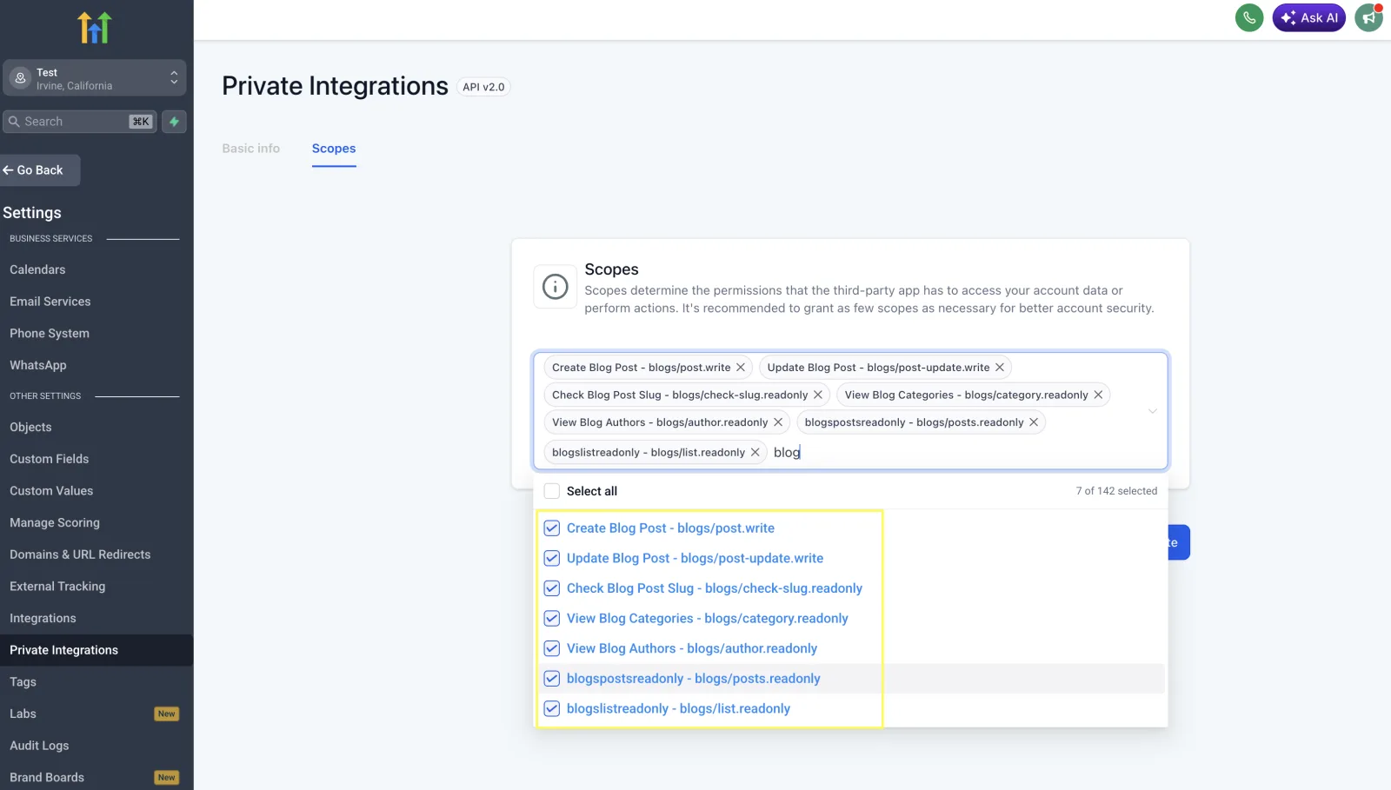Screen dimensions: 1391x790
Task: Switch to the Basic info tab
Action: [x=251, y=149]
